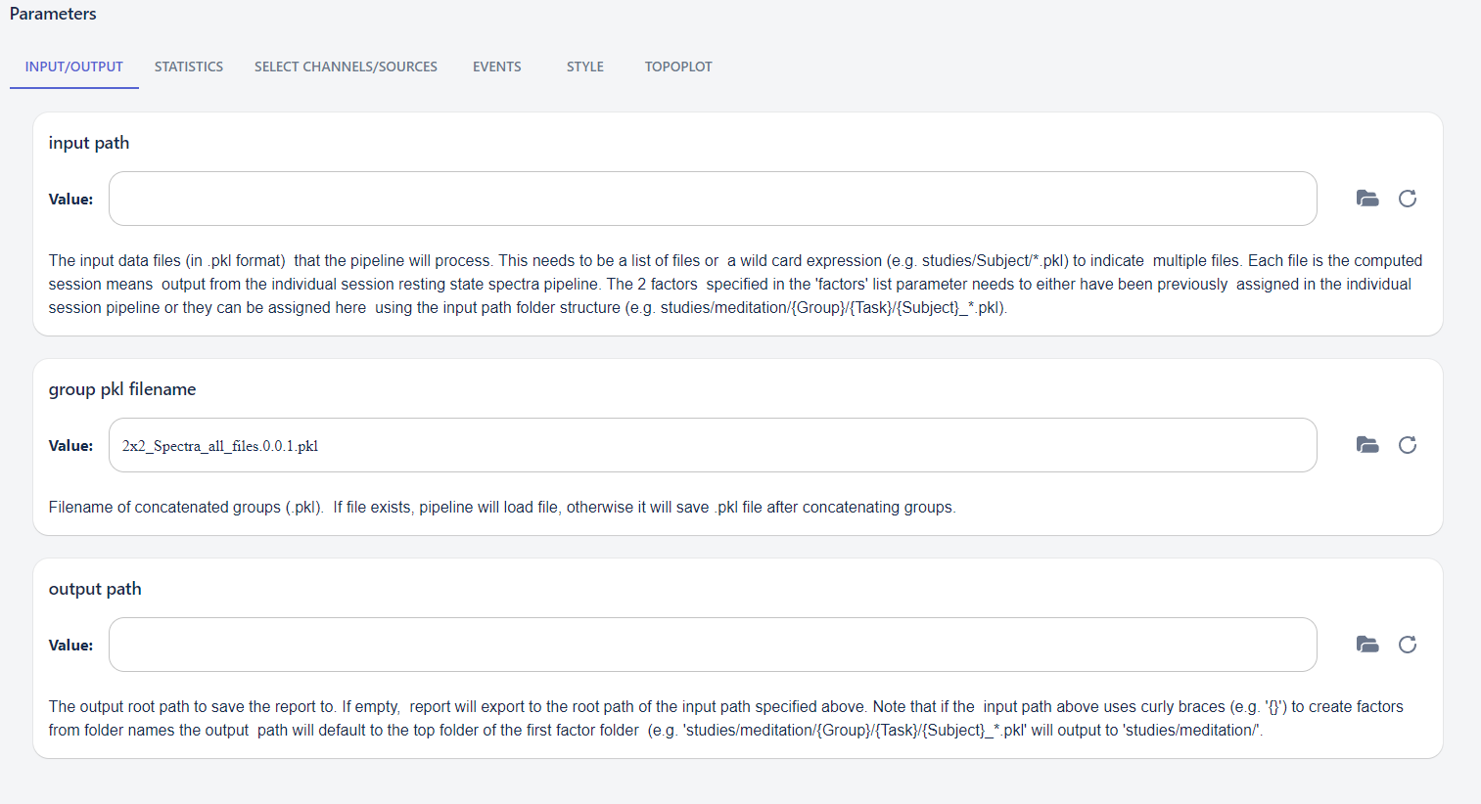Browse folder for group pkl filename
This screenshot has height=804, width=1481.
point(1367,445)
